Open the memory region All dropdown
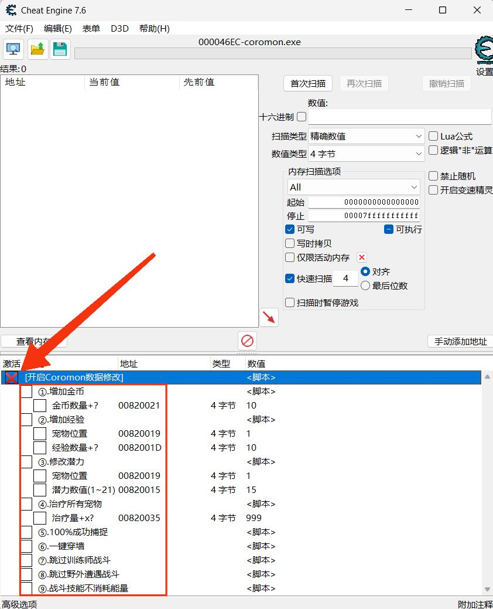Screen dimensions: 493x609 click(x=354, y=187)
